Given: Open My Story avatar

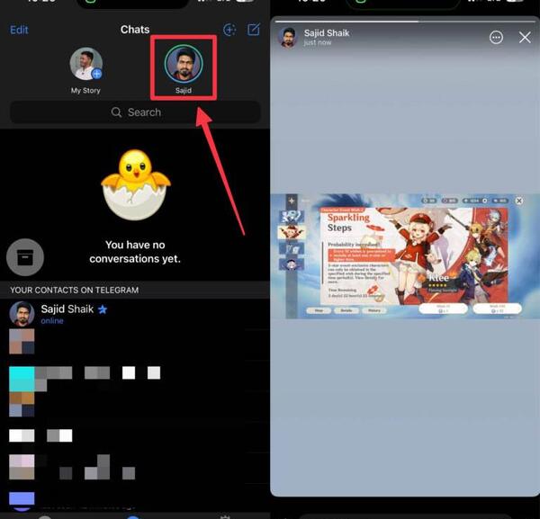Looking at the screenshot, I should point(85,64).
